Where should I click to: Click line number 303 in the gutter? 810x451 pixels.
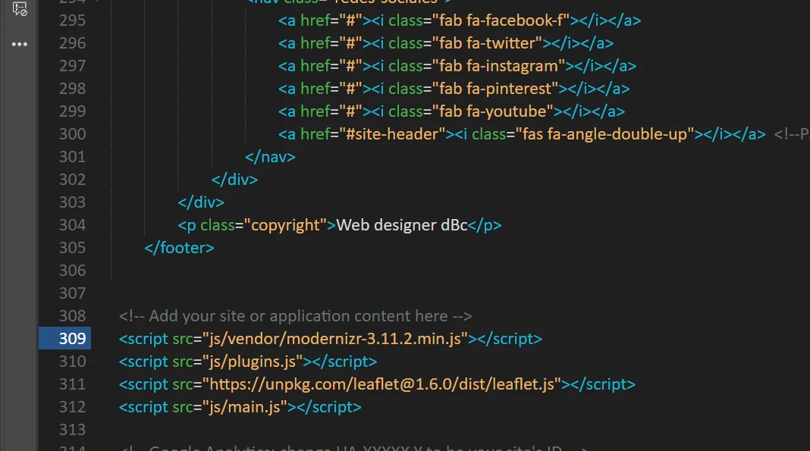pyautogui.click(x=72, y=202)
